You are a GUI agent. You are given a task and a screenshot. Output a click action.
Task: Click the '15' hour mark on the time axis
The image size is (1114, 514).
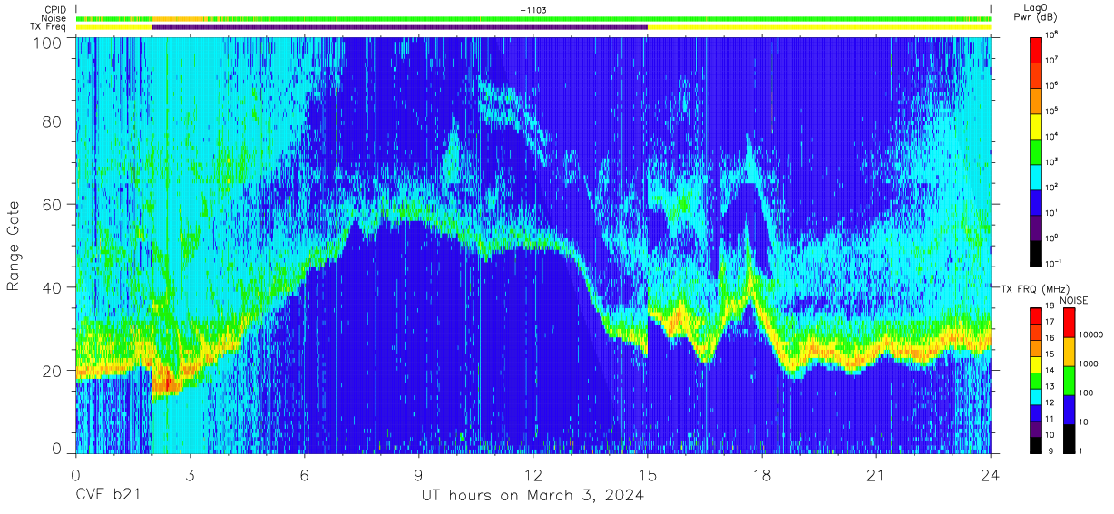(x=648, y=474)
